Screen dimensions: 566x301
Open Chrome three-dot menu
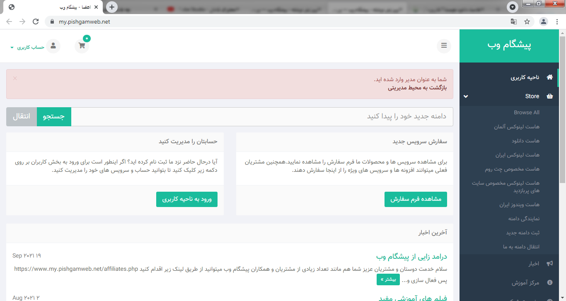(x=557, y=22)
